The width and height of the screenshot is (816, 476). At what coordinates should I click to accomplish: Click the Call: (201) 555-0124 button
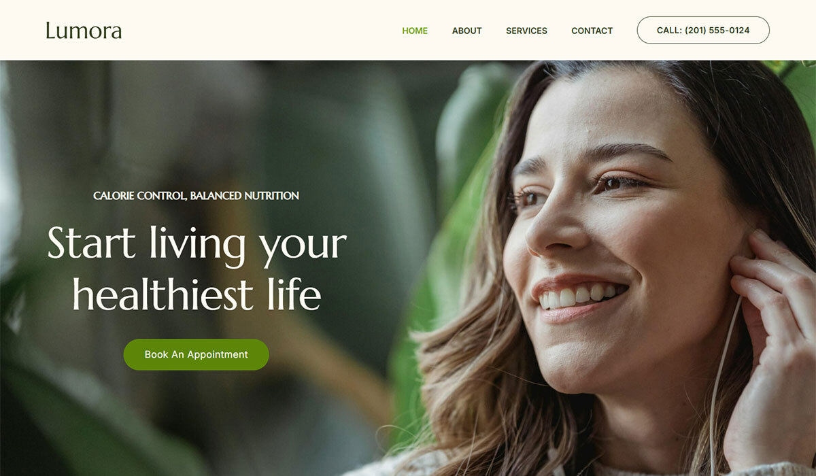click(x=703, y=31)
